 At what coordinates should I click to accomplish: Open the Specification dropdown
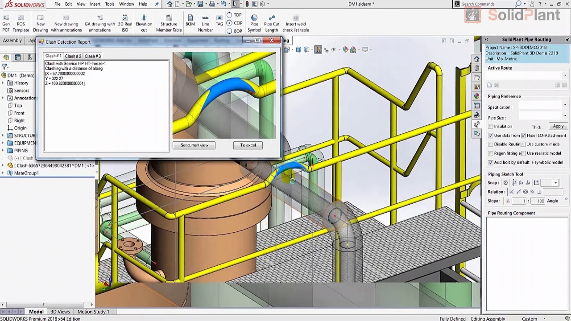pos(565,105)
